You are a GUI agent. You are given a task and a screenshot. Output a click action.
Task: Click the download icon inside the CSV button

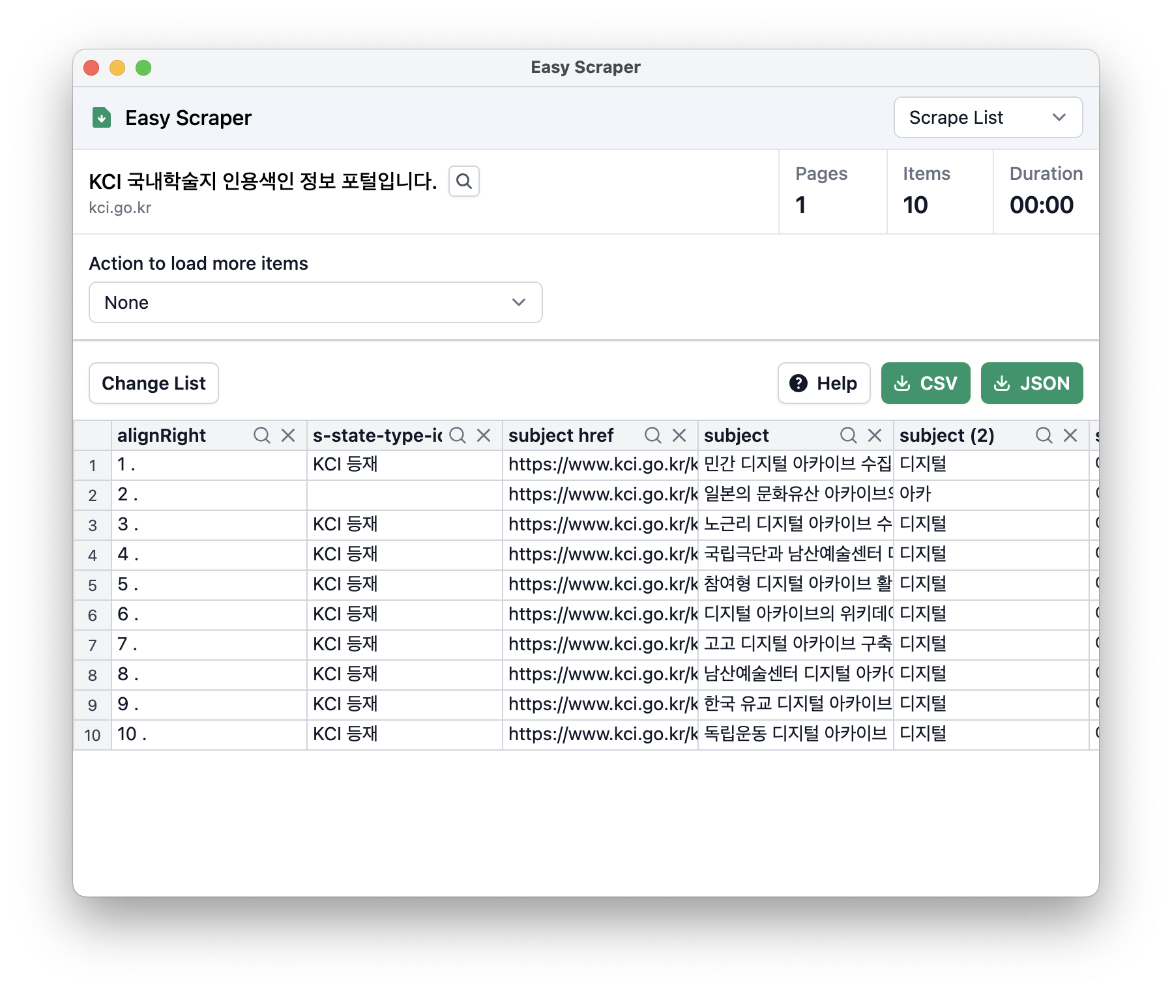(x=903, y=383)
